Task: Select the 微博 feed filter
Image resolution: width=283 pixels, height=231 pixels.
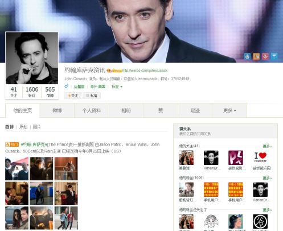Action: [x=9, y=127]
